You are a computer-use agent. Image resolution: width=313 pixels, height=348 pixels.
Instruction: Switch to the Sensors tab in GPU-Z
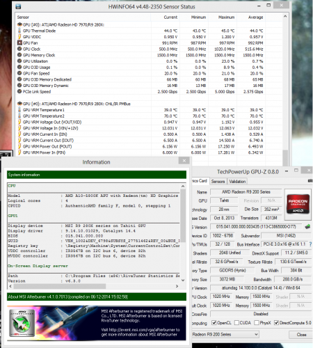tap(218, 181)
